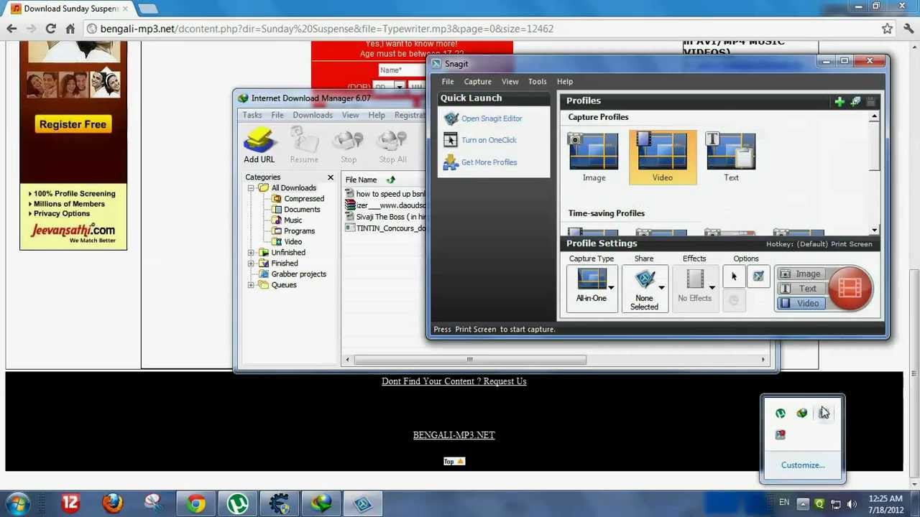
Task: Click the red Snagit capture button
Action: click(x=850, y=289)
